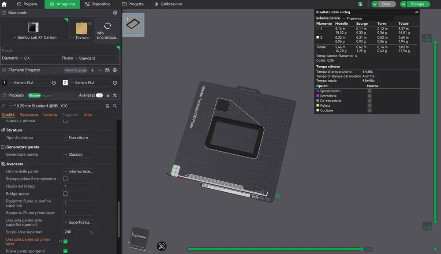The image size is (441, 254).
Task: Show Retrazione in preview
Action: point(370,96)
